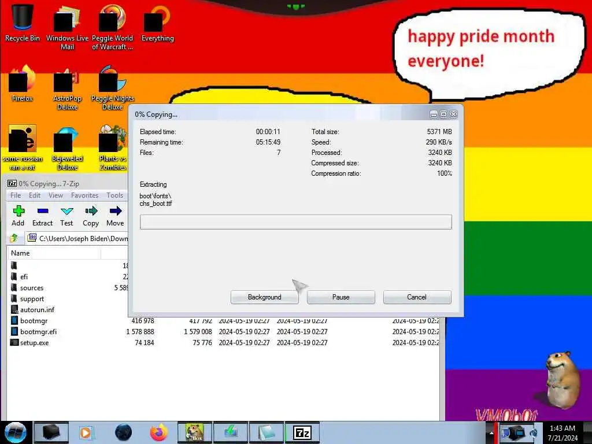Select the Peggle Nights Deluxe desktop icon

point(113,88)
